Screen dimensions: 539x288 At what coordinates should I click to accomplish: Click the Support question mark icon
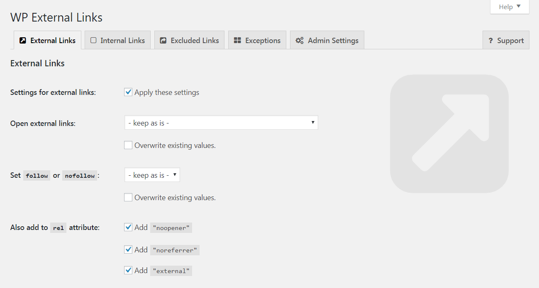(490, 41)
